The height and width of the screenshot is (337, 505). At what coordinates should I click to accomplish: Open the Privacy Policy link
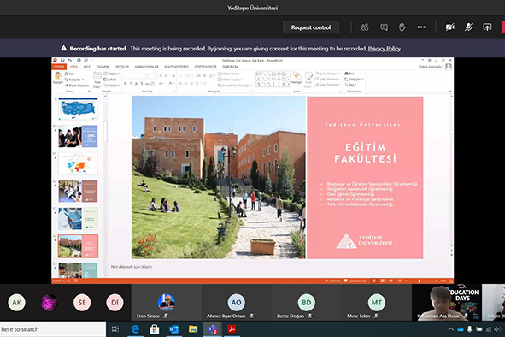pos(385,49)
